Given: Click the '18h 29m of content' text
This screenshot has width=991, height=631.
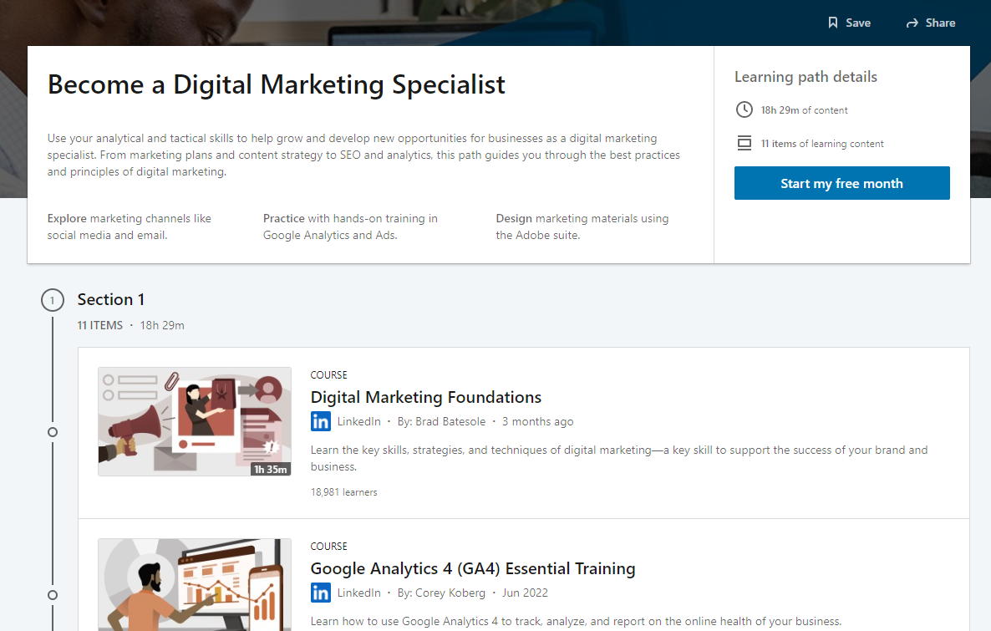Looking at the screenshot, I should [804, 110].
